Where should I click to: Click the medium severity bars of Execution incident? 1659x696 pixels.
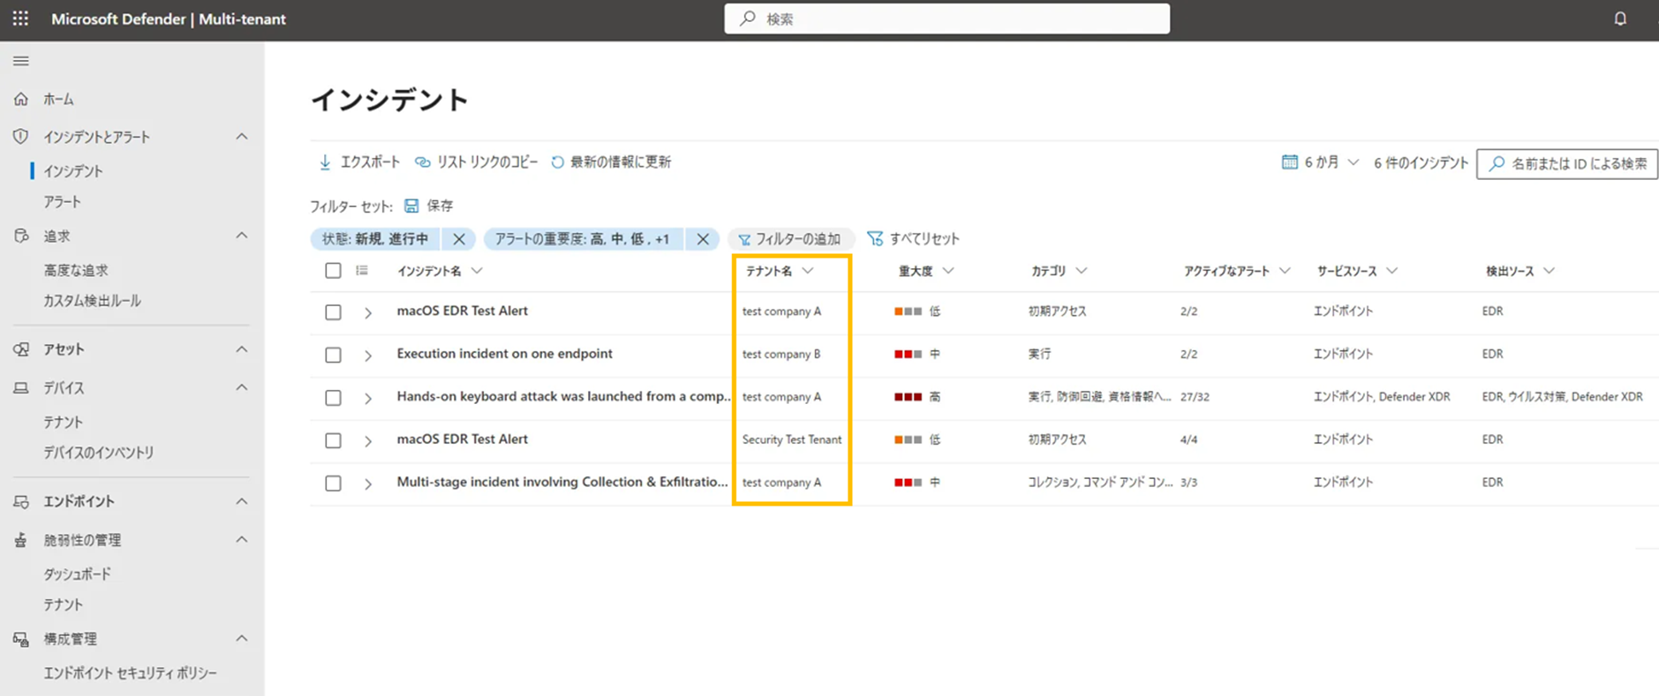(x=908, y=354)
